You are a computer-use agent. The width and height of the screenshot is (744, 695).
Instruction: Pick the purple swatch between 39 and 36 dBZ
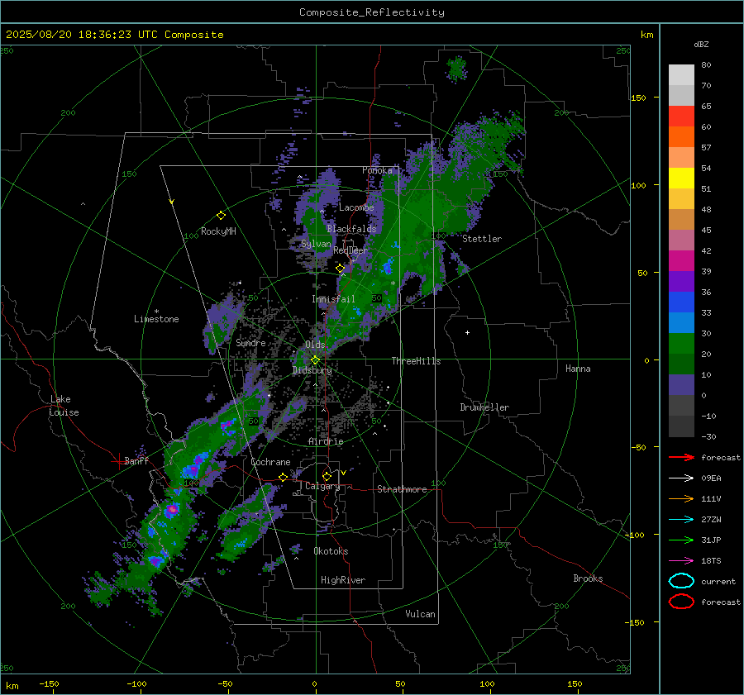point(681,282)
